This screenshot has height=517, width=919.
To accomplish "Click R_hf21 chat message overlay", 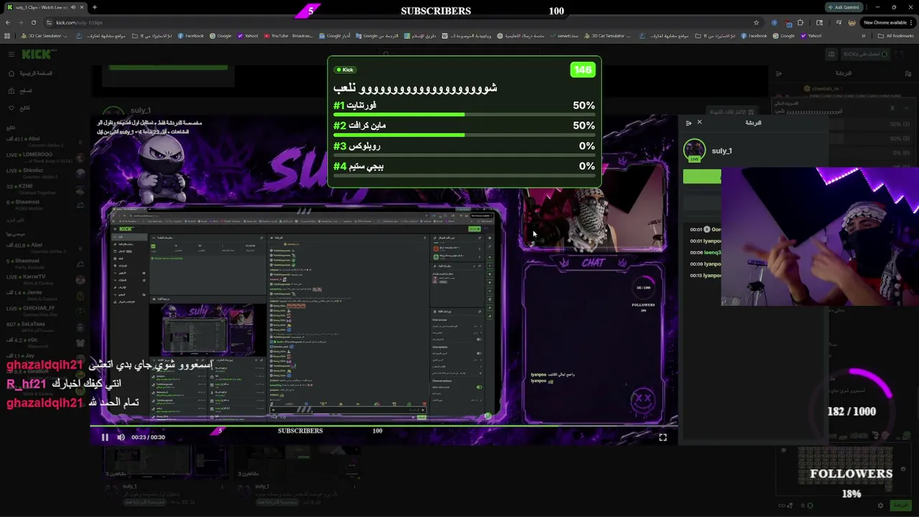I will pyautogui.click(x=64, y=384).
